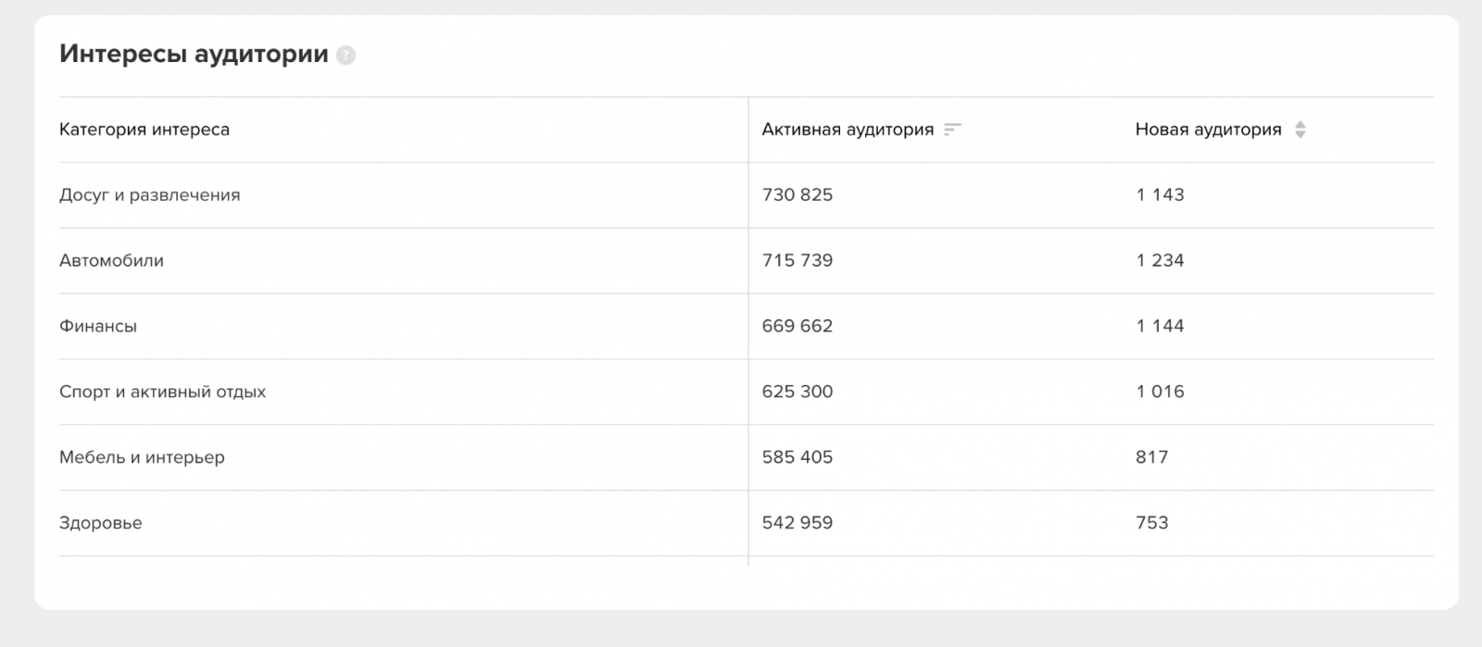Sort by the Активная аудитория header text
Image resolution: width=1482 pixels, height=647 pixels.
click(848, 130)
